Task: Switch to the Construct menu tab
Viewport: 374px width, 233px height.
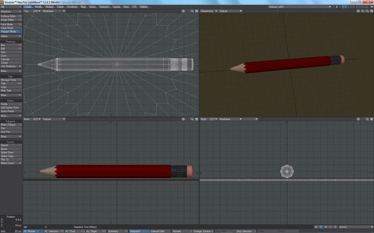Action: 73,7
